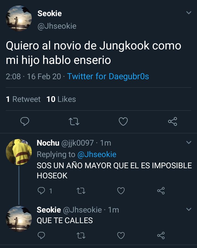Open chevron menu on Seokie's reply
Viewport: 197px width, 248px height.
coord(189,209)
